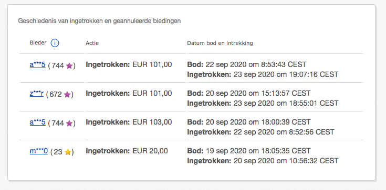Click retraction time 23 sep 2020 19:07:16

(286, 74)
